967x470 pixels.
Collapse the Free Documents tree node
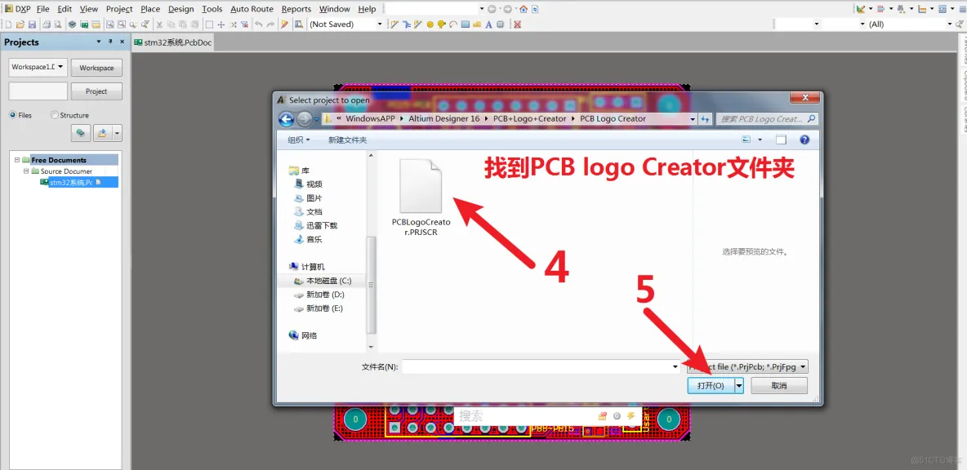[x=17, y=160]
